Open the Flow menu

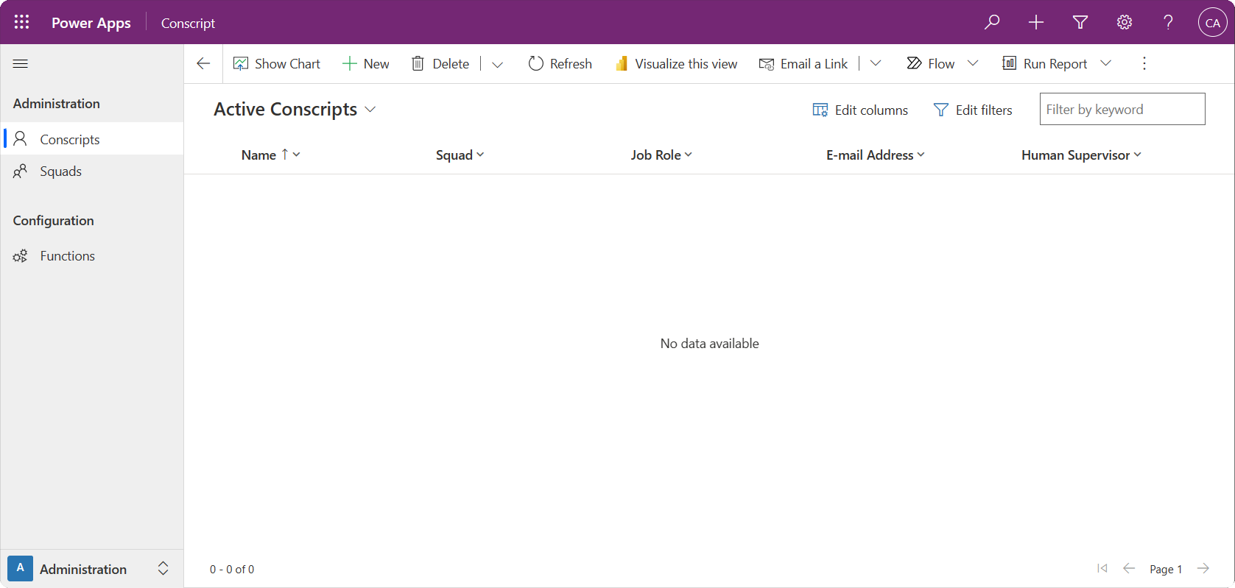pyautogui.click(x=942, y=64)
